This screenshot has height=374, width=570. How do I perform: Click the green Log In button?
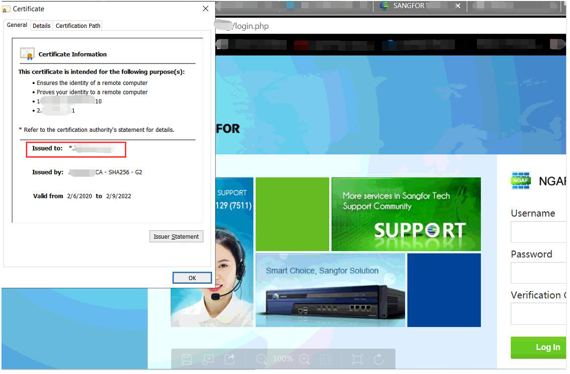coord(539,348)
